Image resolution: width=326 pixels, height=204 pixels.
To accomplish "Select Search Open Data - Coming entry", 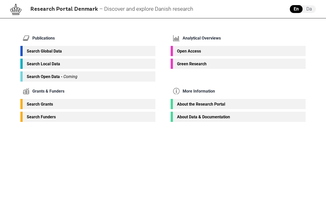I will pos(88,76).
